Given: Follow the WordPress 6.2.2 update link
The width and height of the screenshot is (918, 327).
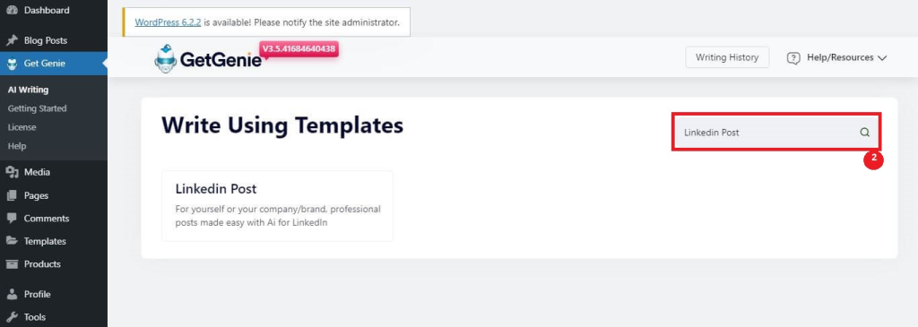Looking at the screenshot, I should (168, 22).
